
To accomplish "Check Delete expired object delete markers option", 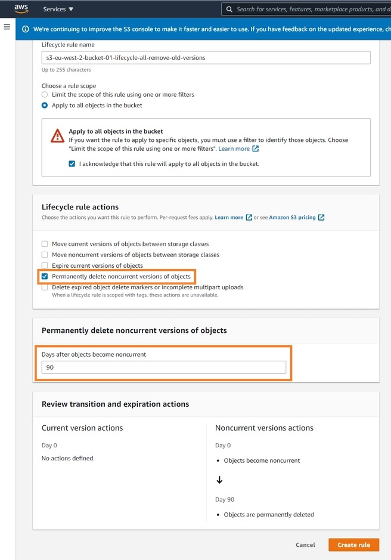I will 45,287.
